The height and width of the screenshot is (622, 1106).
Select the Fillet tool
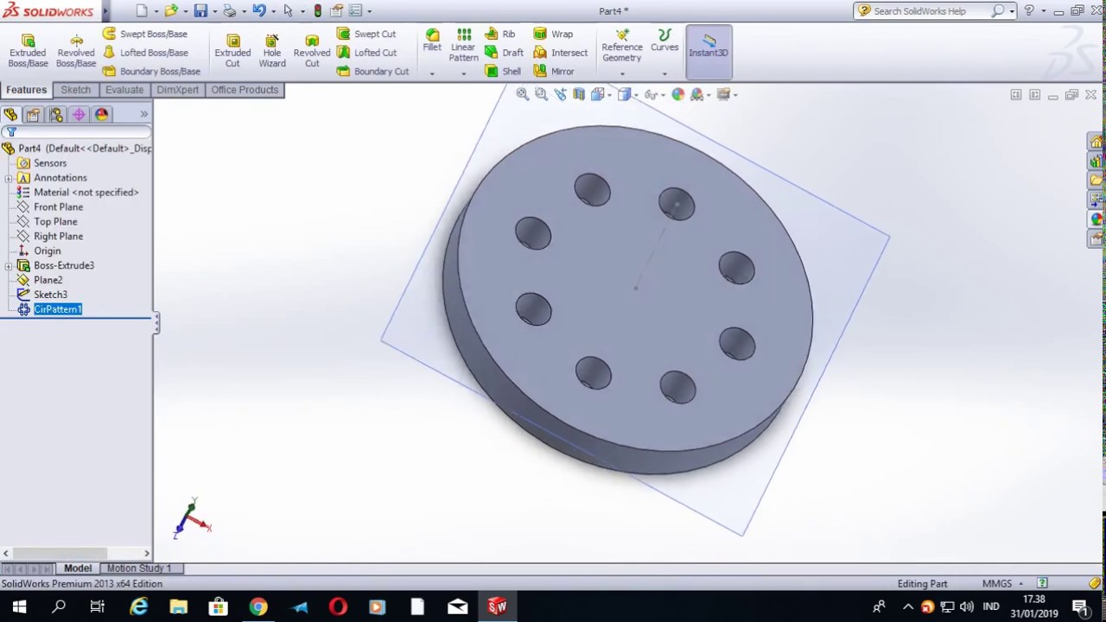(x=432, y=41)
